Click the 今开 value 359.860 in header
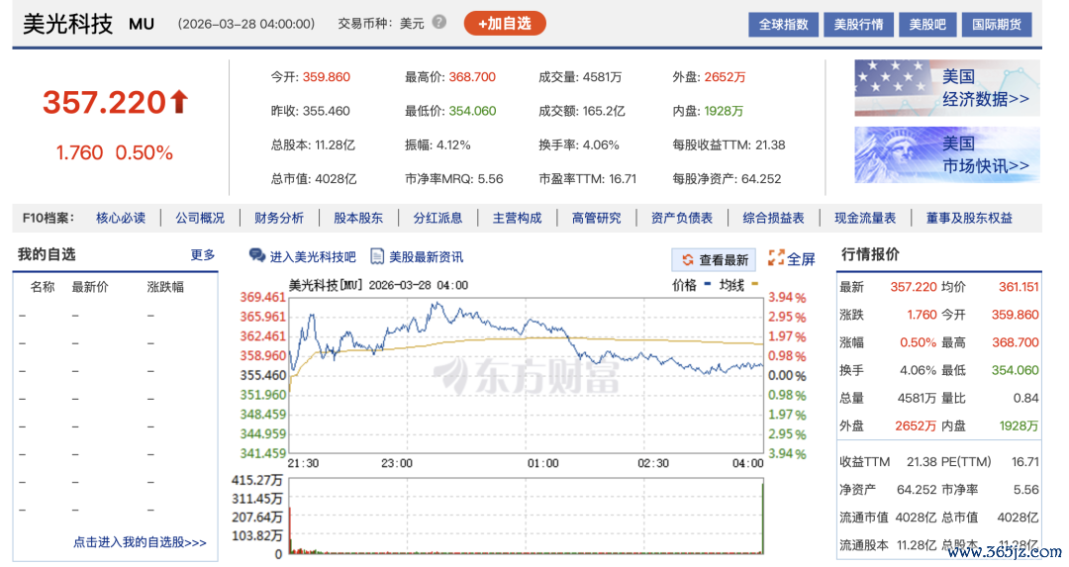Screen dimensions: 1069x567 327,77
